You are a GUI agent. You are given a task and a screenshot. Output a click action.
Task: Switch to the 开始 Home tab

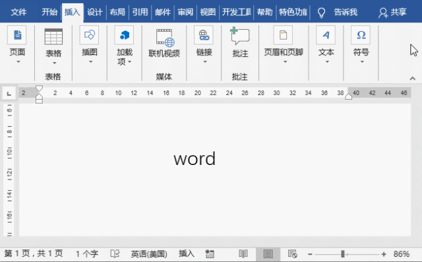[x=49, y=12]
